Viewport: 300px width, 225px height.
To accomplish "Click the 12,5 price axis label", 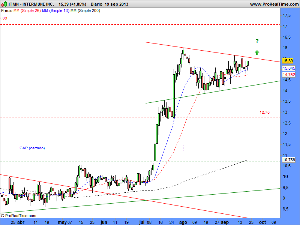I will tap(286, 123).
